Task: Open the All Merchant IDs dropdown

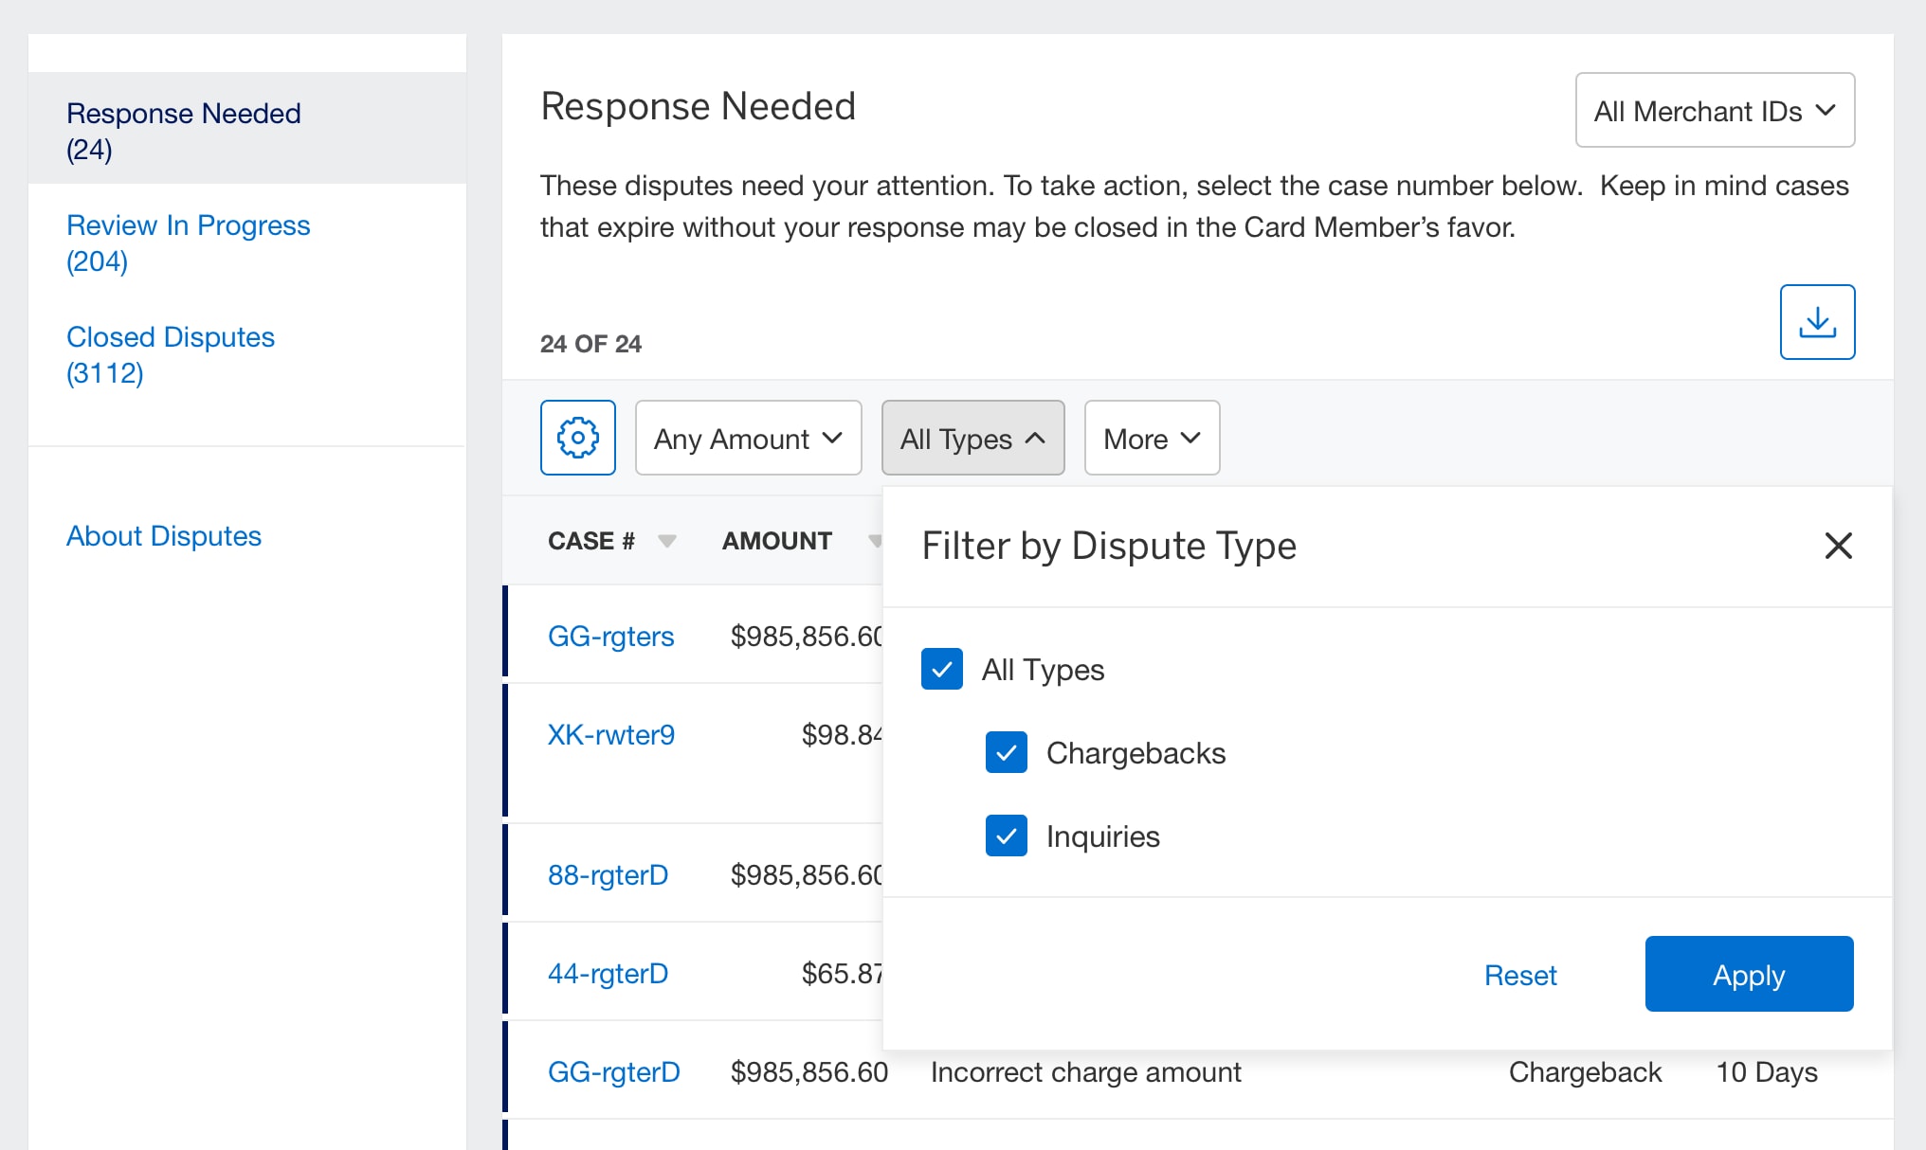Action: [x=1714, y=111]
